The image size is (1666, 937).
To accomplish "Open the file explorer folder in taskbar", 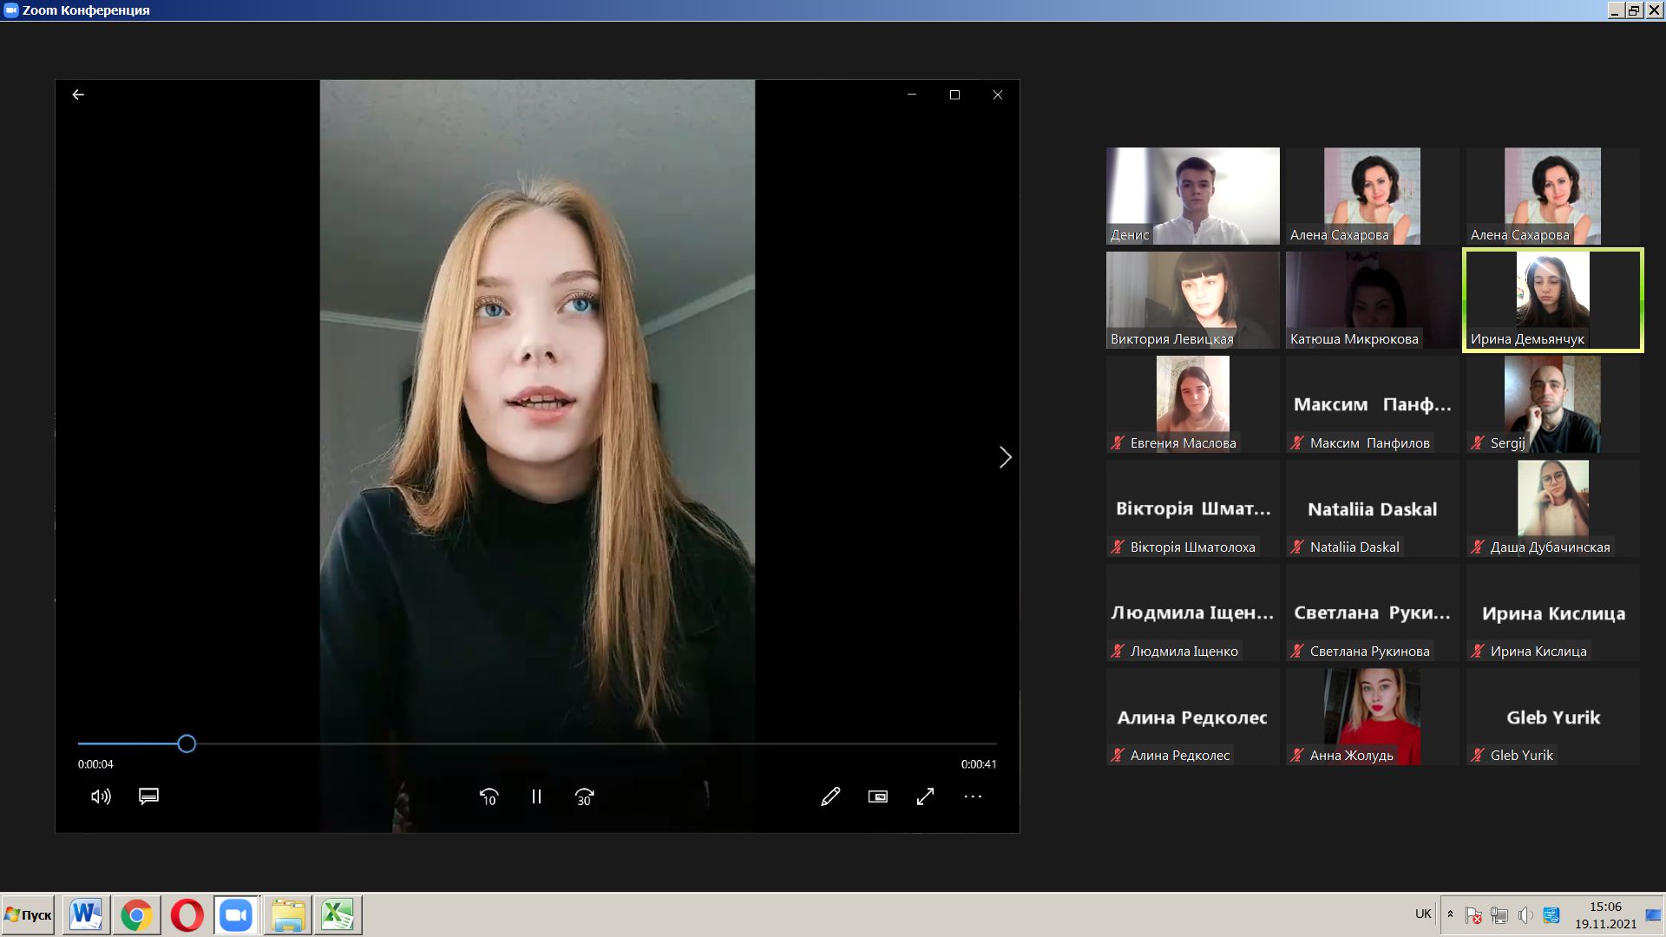I will pos(287,914).
